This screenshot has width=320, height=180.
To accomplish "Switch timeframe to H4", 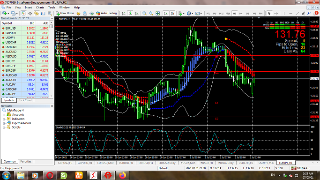I will tap(241, 14).
